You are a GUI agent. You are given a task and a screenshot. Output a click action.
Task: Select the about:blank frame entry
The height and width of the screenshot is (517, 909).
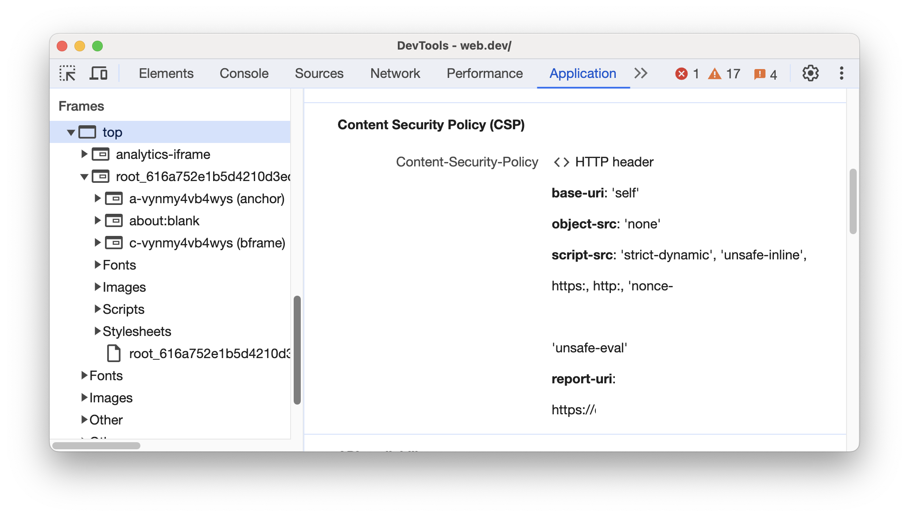click(163, 221)
